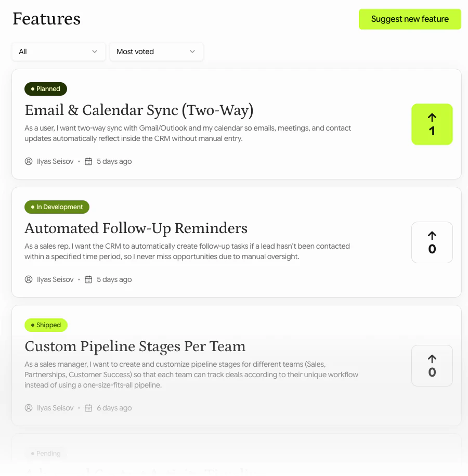Image resolution: width=468 pixels, height=476 pixels.
Task: Upvote the Custom Pipeline Stages Per Team feature
Action: click(x=432, y=365)
